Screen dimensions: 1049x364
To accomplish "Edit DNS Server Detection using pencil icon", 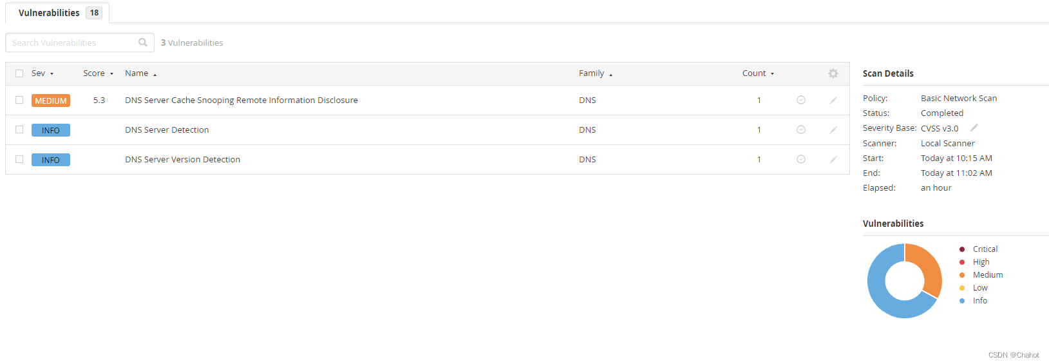I will tap(833, 129).
